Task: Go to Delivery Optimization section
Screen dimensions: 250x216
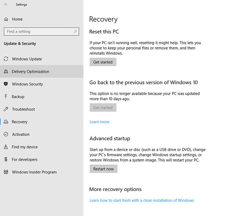Action: 30,72
